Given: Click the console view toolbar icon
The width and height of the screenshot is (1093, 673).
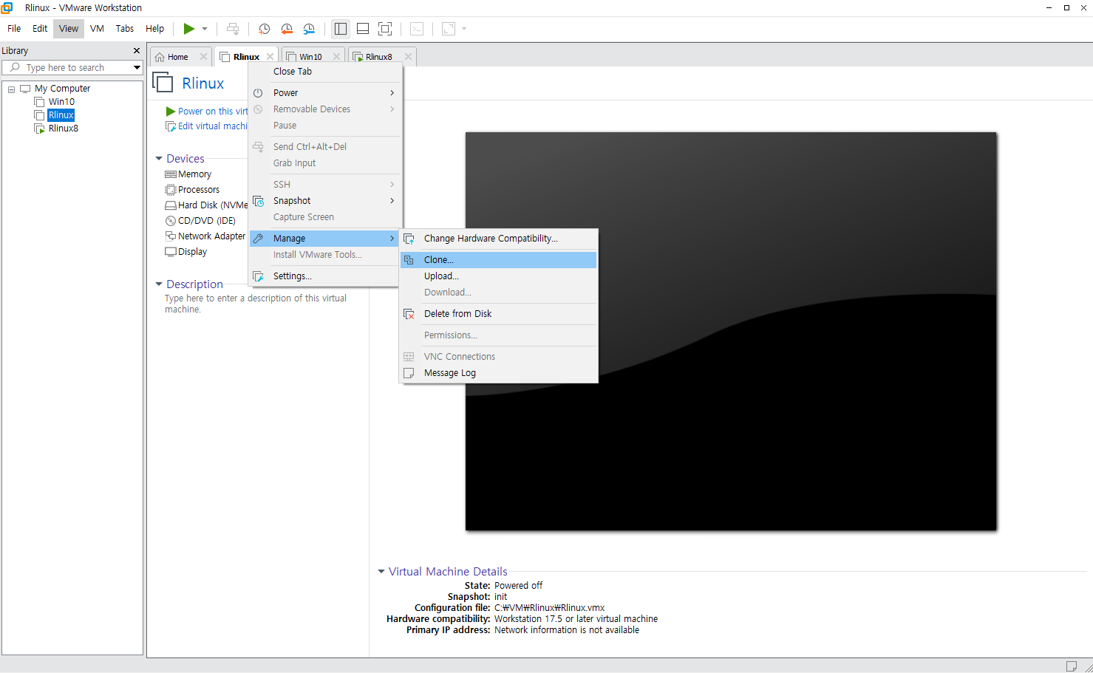Looking at the screenshot, I should click(x=417, y=29).
